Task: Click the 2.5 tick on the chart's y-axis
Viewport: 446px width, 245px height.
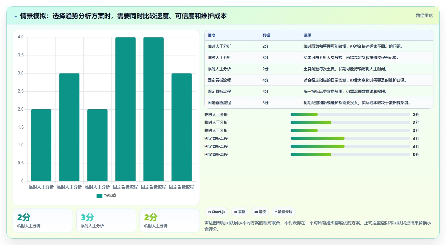Action: click(x=21, y=91)
